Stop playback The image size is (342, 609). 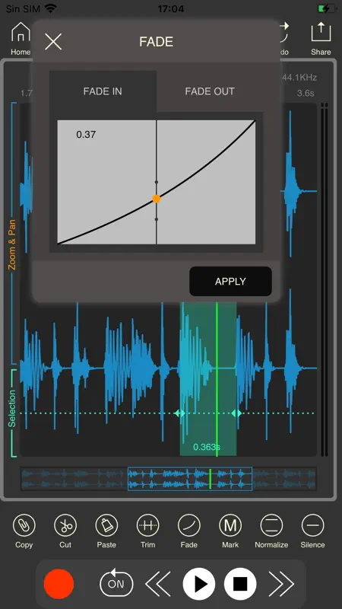pos(240,584)
